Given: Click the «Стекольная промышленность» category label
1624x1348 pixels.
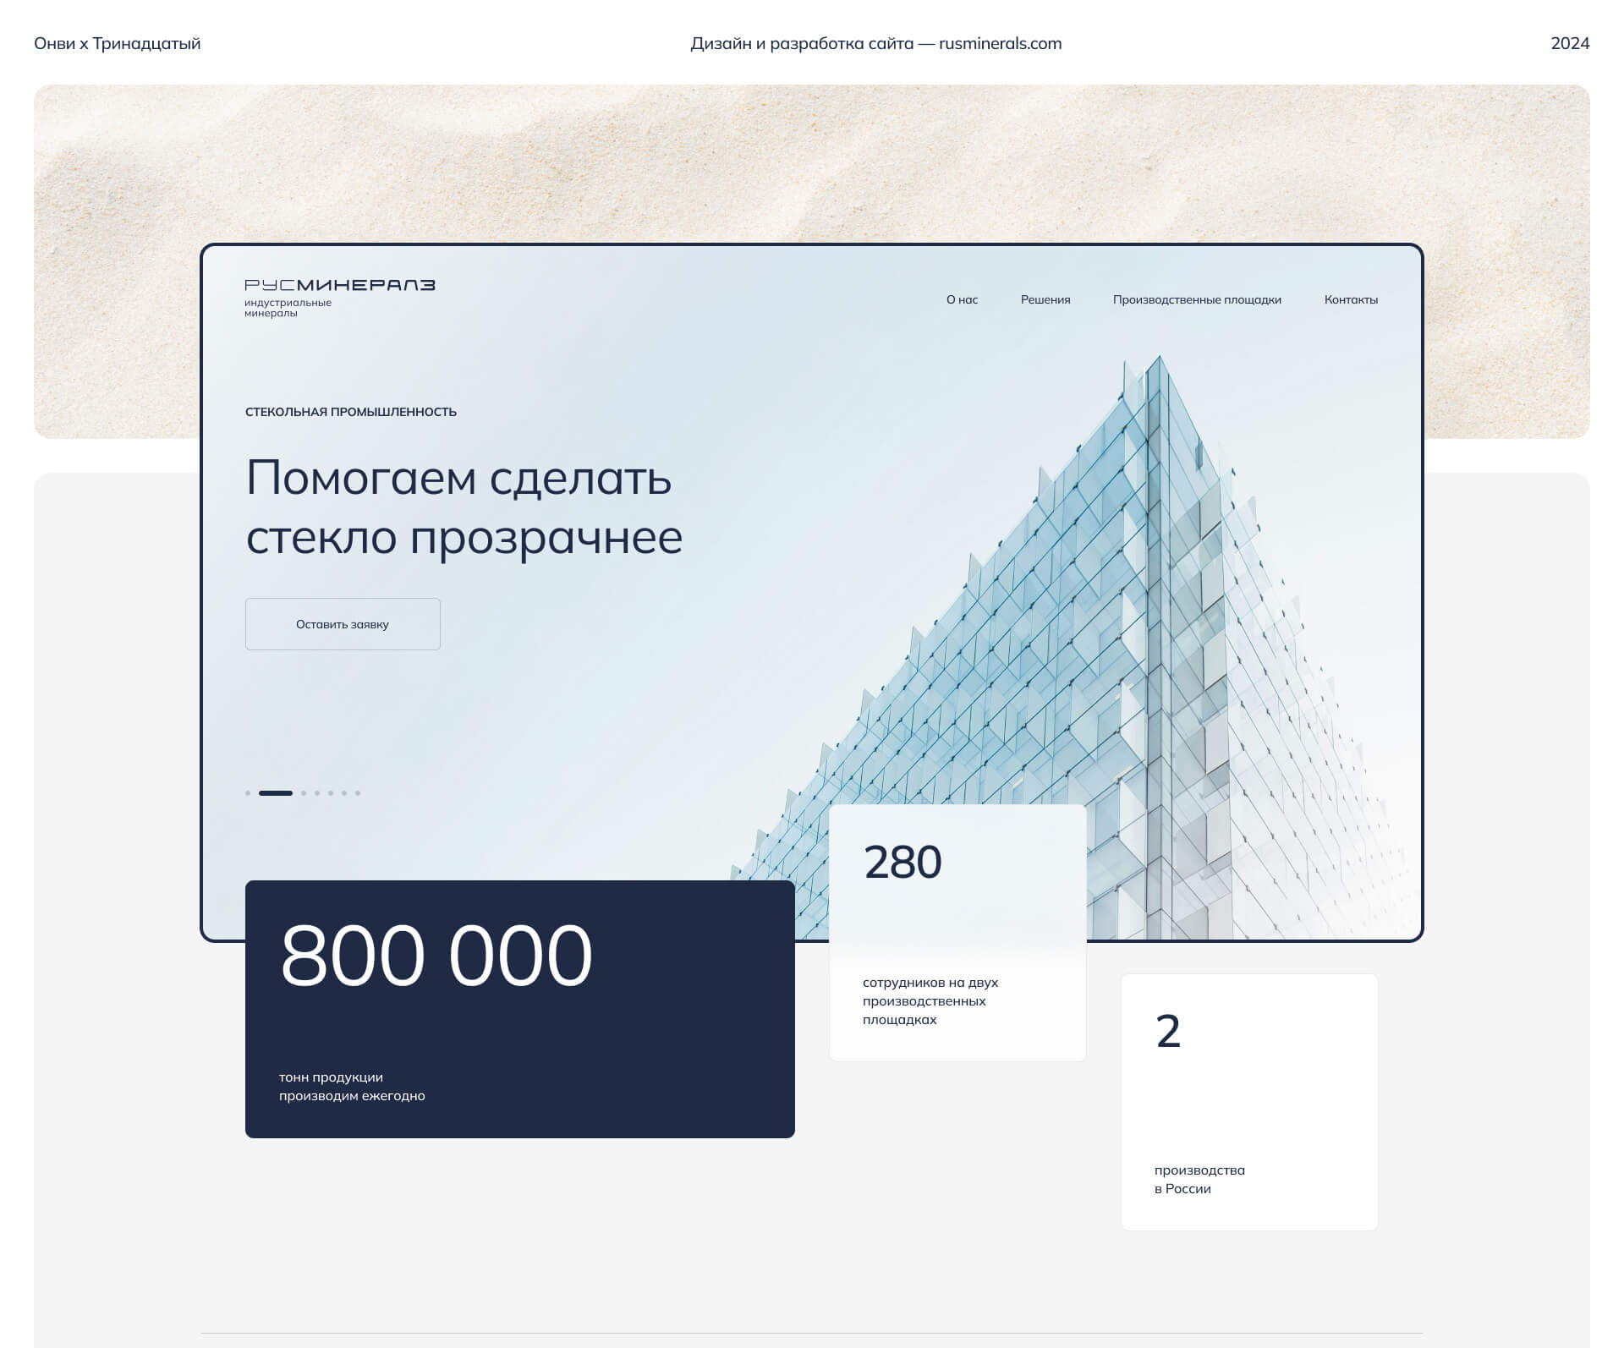Looking at the screenshot, I should point(350,412).
